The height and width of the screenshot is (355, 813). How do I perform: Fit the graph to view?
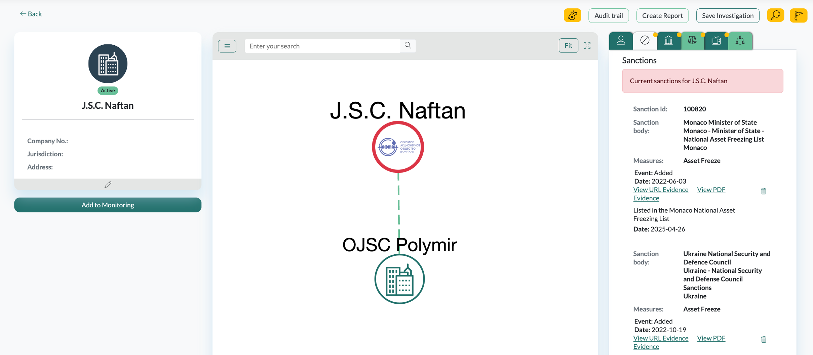click(x=568, y=46)
